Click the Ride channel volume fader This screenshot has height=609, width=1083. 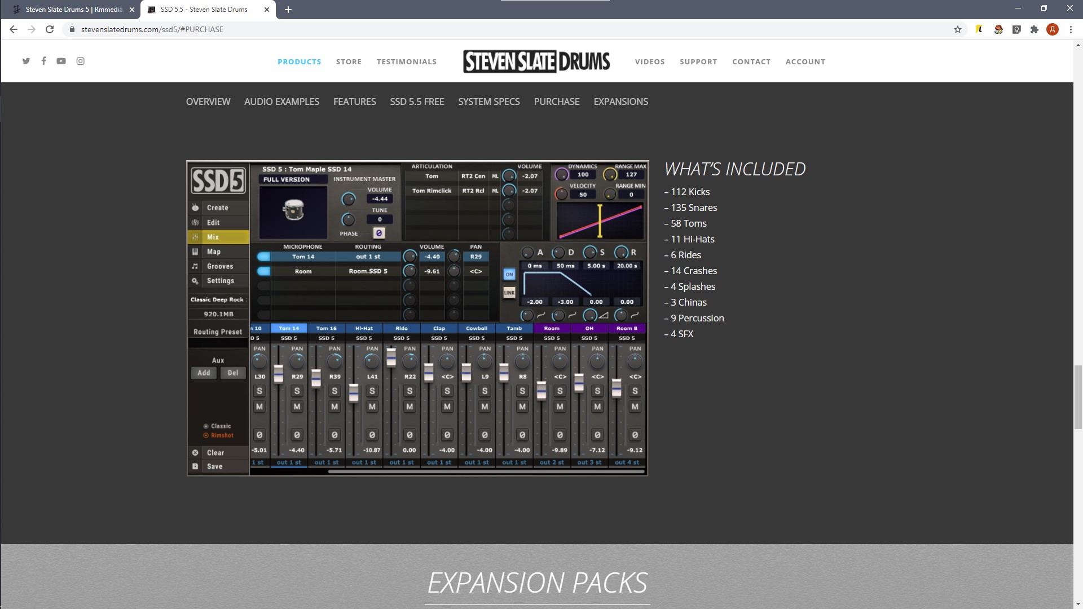(x=391, y=358)
